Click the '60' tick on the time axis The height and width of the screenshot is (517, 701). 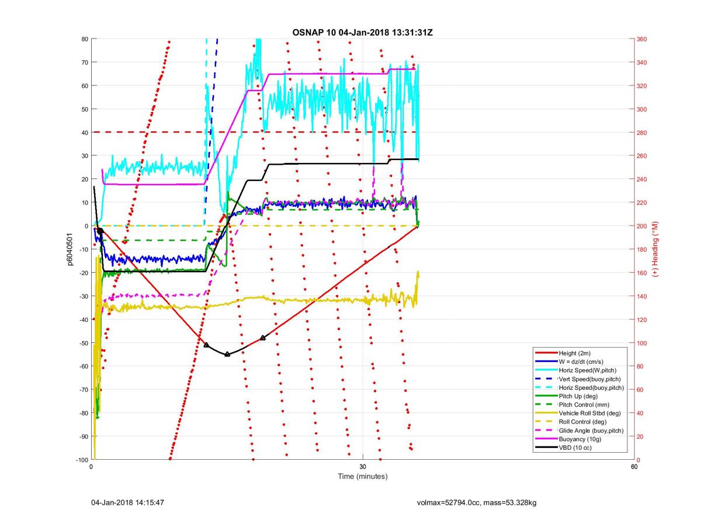[x=634, y=467]
